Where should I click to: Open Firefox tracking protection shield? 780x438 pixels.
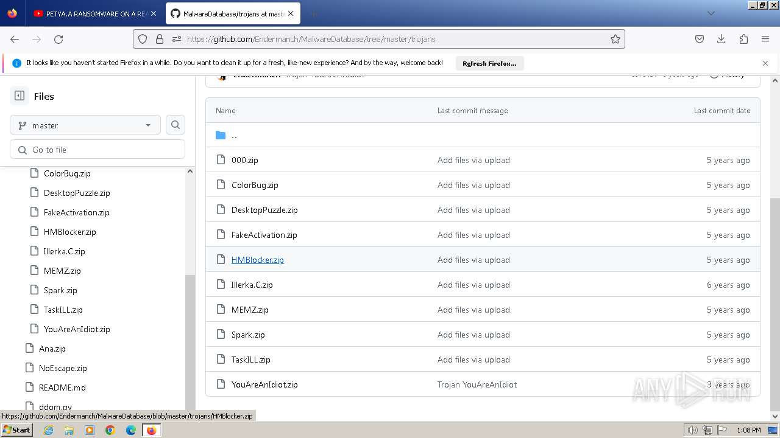pos(143,39)
